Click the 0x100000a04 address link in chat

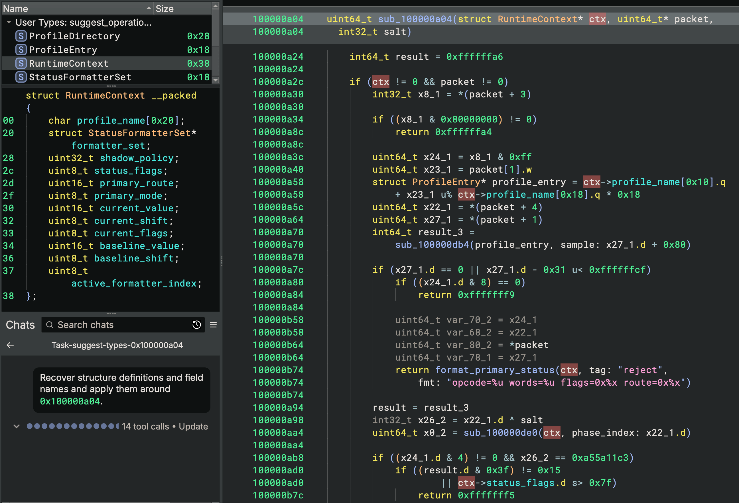click(x=70, y=401)
